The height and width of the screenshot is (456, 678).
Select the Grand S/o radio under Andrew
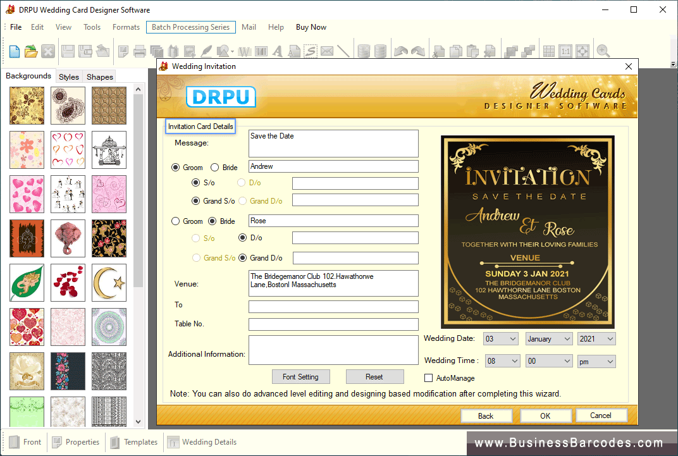(x=196, y=201)
